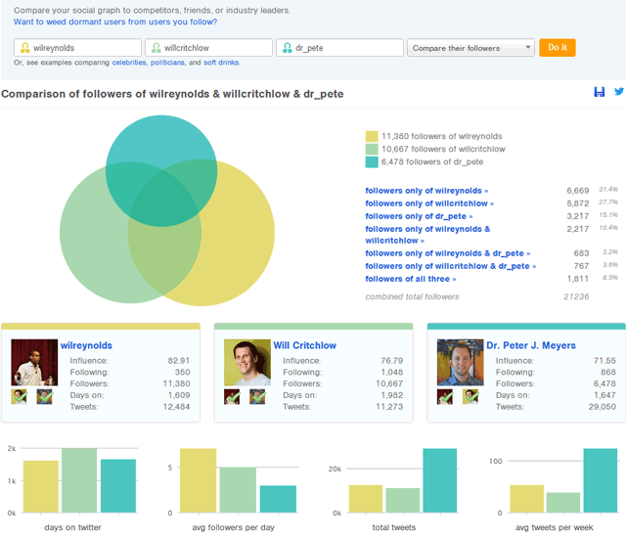The image size is (626, 537).
Task: Open the Will Critchlow profile name link
Action: coord(303,345)
